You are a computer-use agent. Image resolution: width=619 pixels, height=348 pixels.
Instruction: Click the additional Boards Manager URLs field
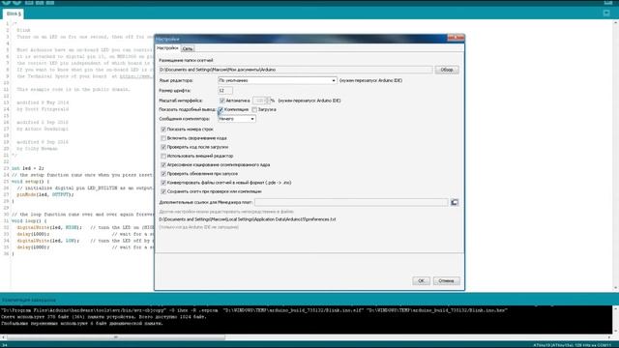click(351, 202)
